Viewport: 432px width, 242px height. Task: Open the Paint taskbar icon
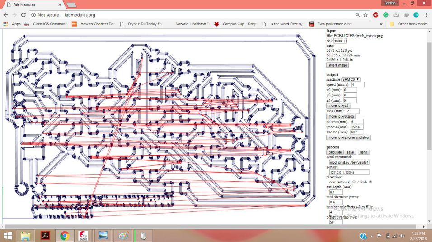click(x=123, y=236)
